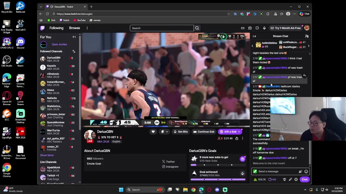346x194 pixels.
Task: Open Prime Loot crown icon
Action: (243, 28)
